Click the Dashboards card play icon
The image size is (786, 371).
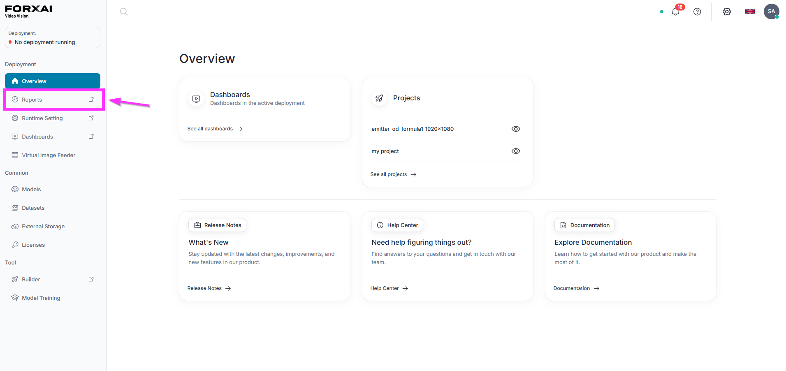(196, 99)
